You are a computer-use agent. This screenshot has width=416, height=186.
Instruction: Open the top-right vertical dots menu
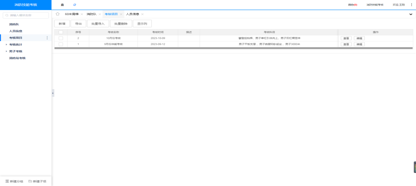[412, 5]
